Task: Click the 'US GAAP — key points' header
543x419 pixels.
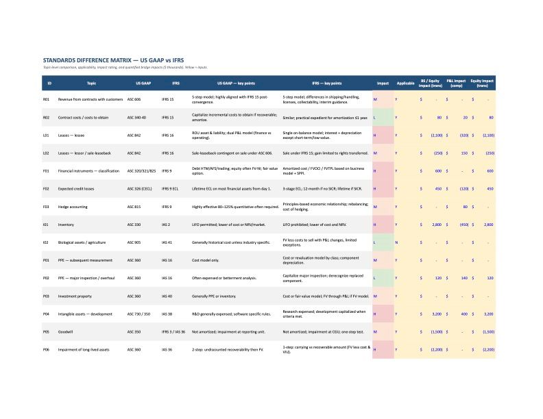Action: 236,84
